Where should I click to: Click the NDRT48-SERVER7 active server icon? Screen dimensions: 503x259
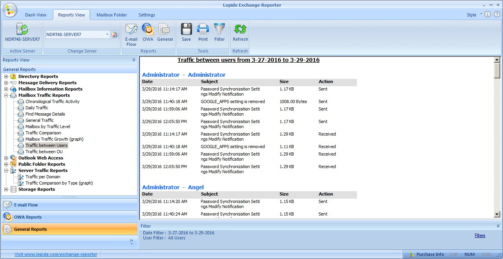tap(22, 30)
